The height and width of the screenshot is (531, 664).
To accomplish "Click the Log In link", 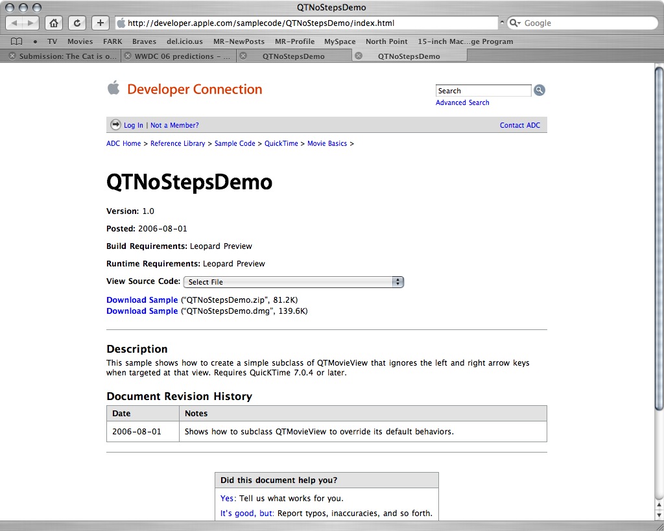I will click(x=134, y=125).
